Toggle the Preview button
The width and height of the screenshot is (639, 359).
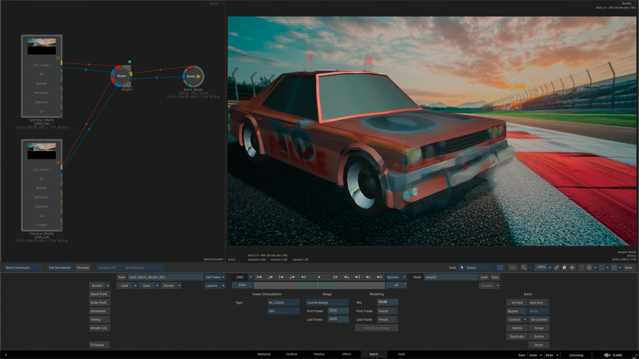83,268
